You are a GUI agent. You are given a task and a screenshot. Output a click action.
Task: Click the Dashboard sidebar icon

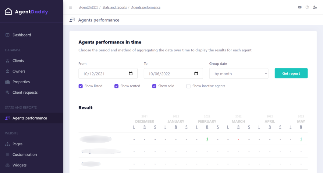pos(7,35)
